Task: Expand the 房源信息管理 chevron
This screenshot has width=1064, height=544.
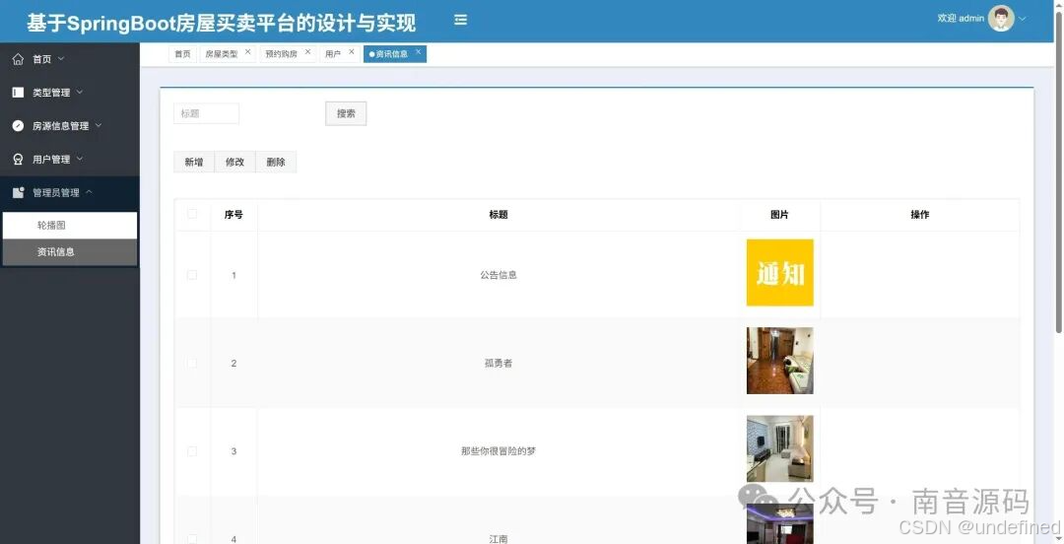Action: (99, 125)
